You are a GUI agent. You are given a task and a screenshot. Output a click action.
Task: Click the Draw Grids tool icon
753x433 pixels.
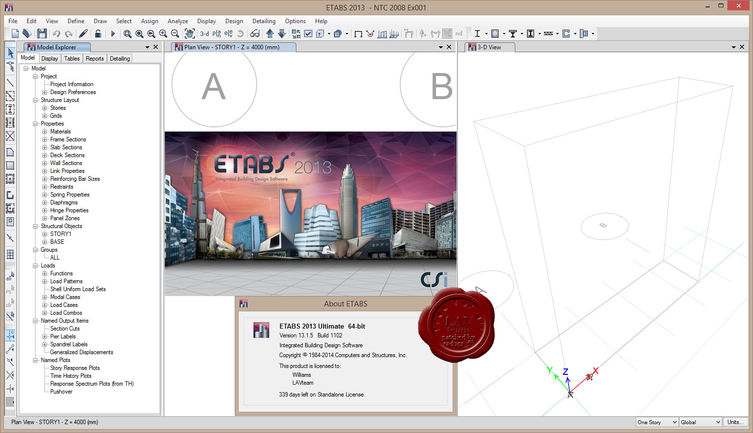(x=10, y=254)
